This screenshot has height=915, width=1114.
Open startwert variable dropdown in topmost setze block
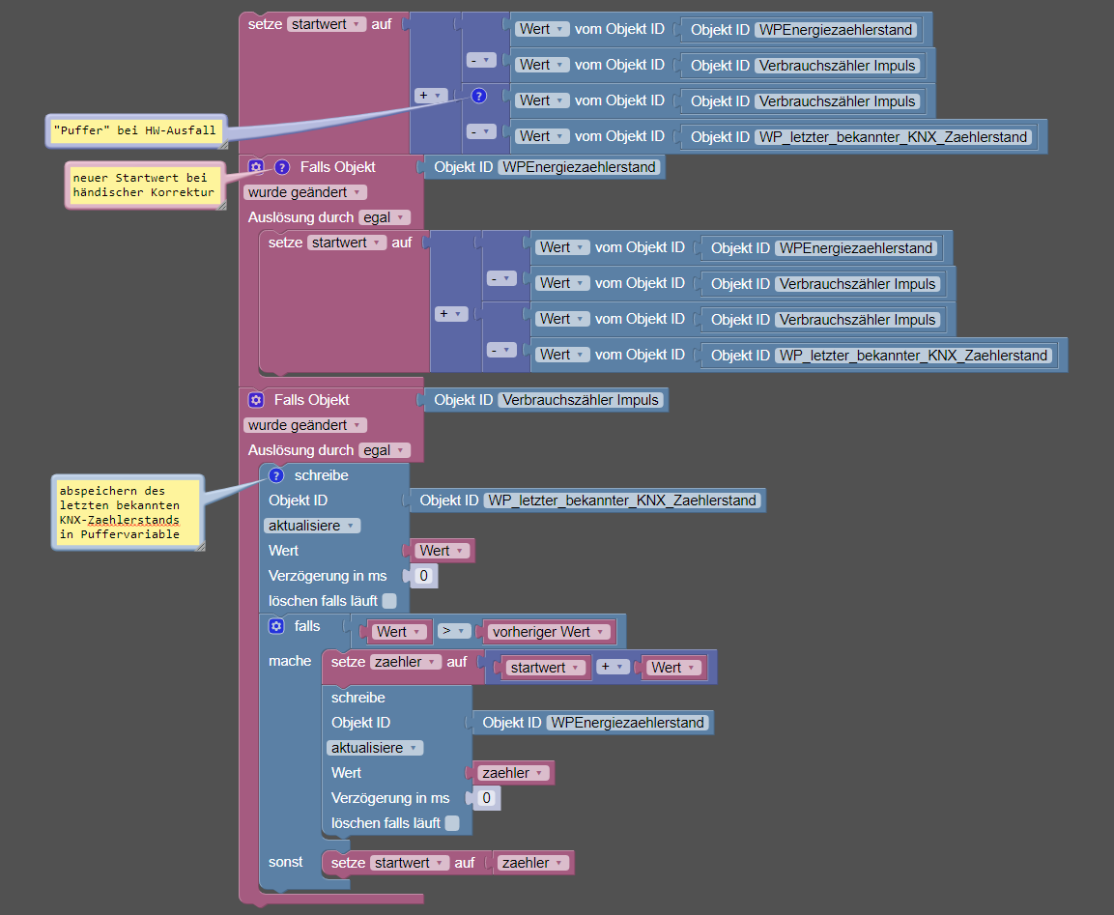tap(327, 24)
